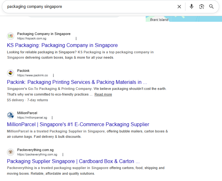Screen dimensions: 222x181
Task: Click snippet MillionParcel is a trusted Packaging Supplier
Action: (87, 134)
